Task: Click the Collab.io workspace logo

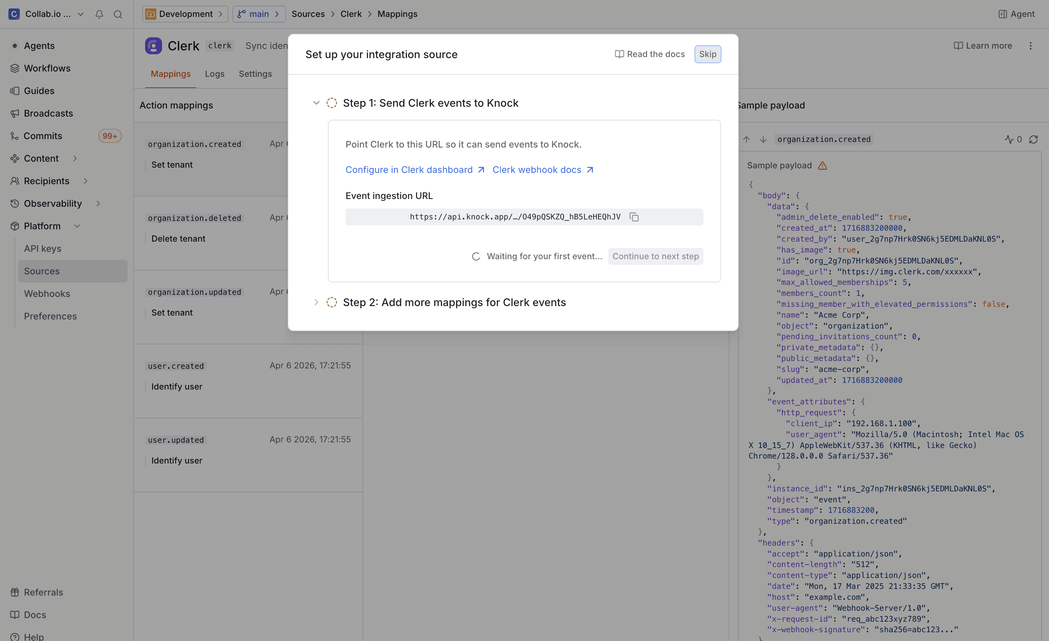Action: point(14,14)
